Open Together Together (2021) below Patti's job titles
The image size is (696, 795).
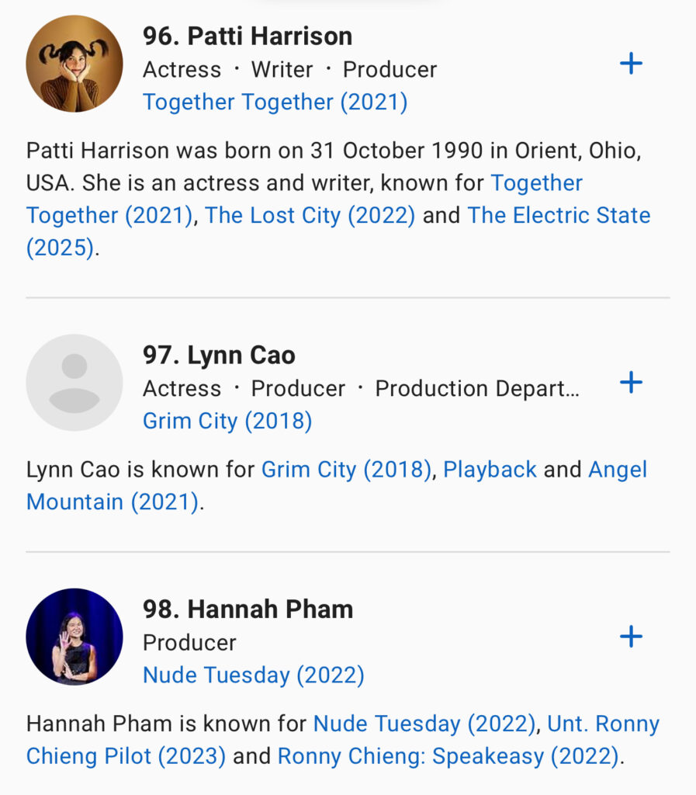[x=275, y=102]
